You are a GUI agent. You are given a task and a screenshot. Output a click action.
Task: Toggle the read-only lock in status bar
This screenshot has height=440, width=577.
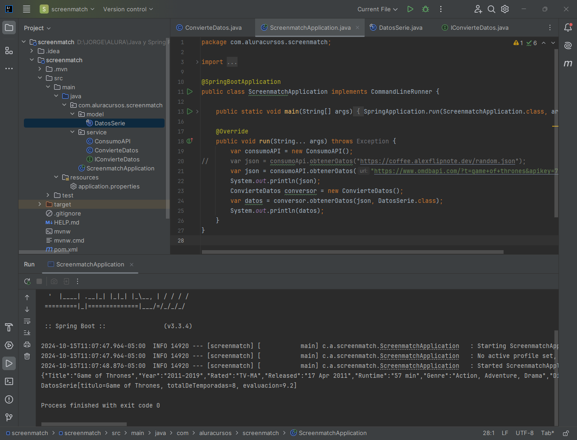pos(566,433)
